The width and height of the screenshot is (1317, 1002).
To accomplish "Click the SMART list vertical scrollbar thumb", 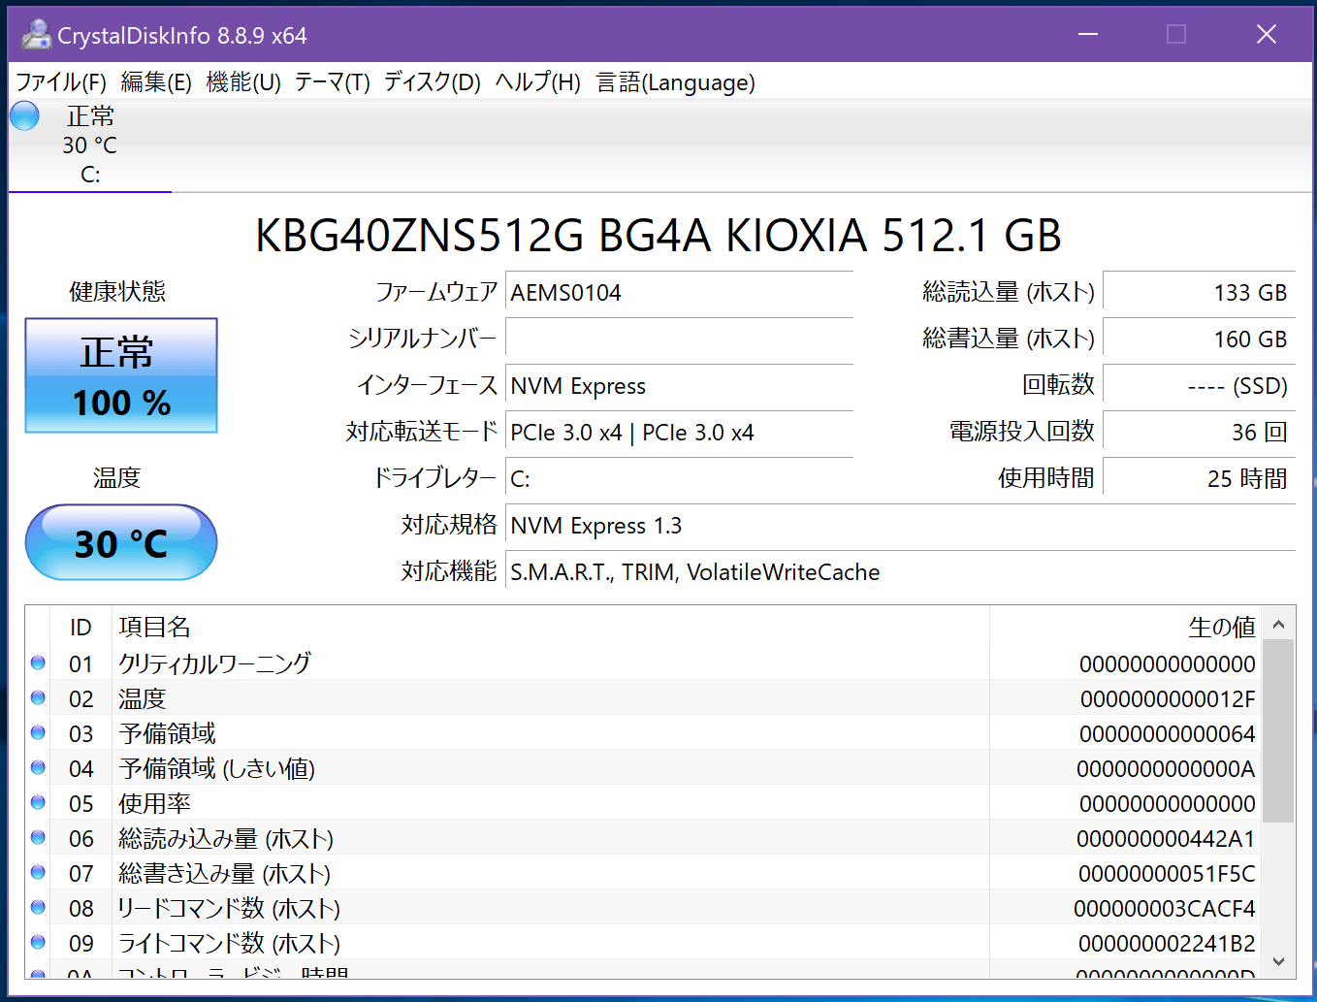I will pyautogui.click(x=1278, y=731).
